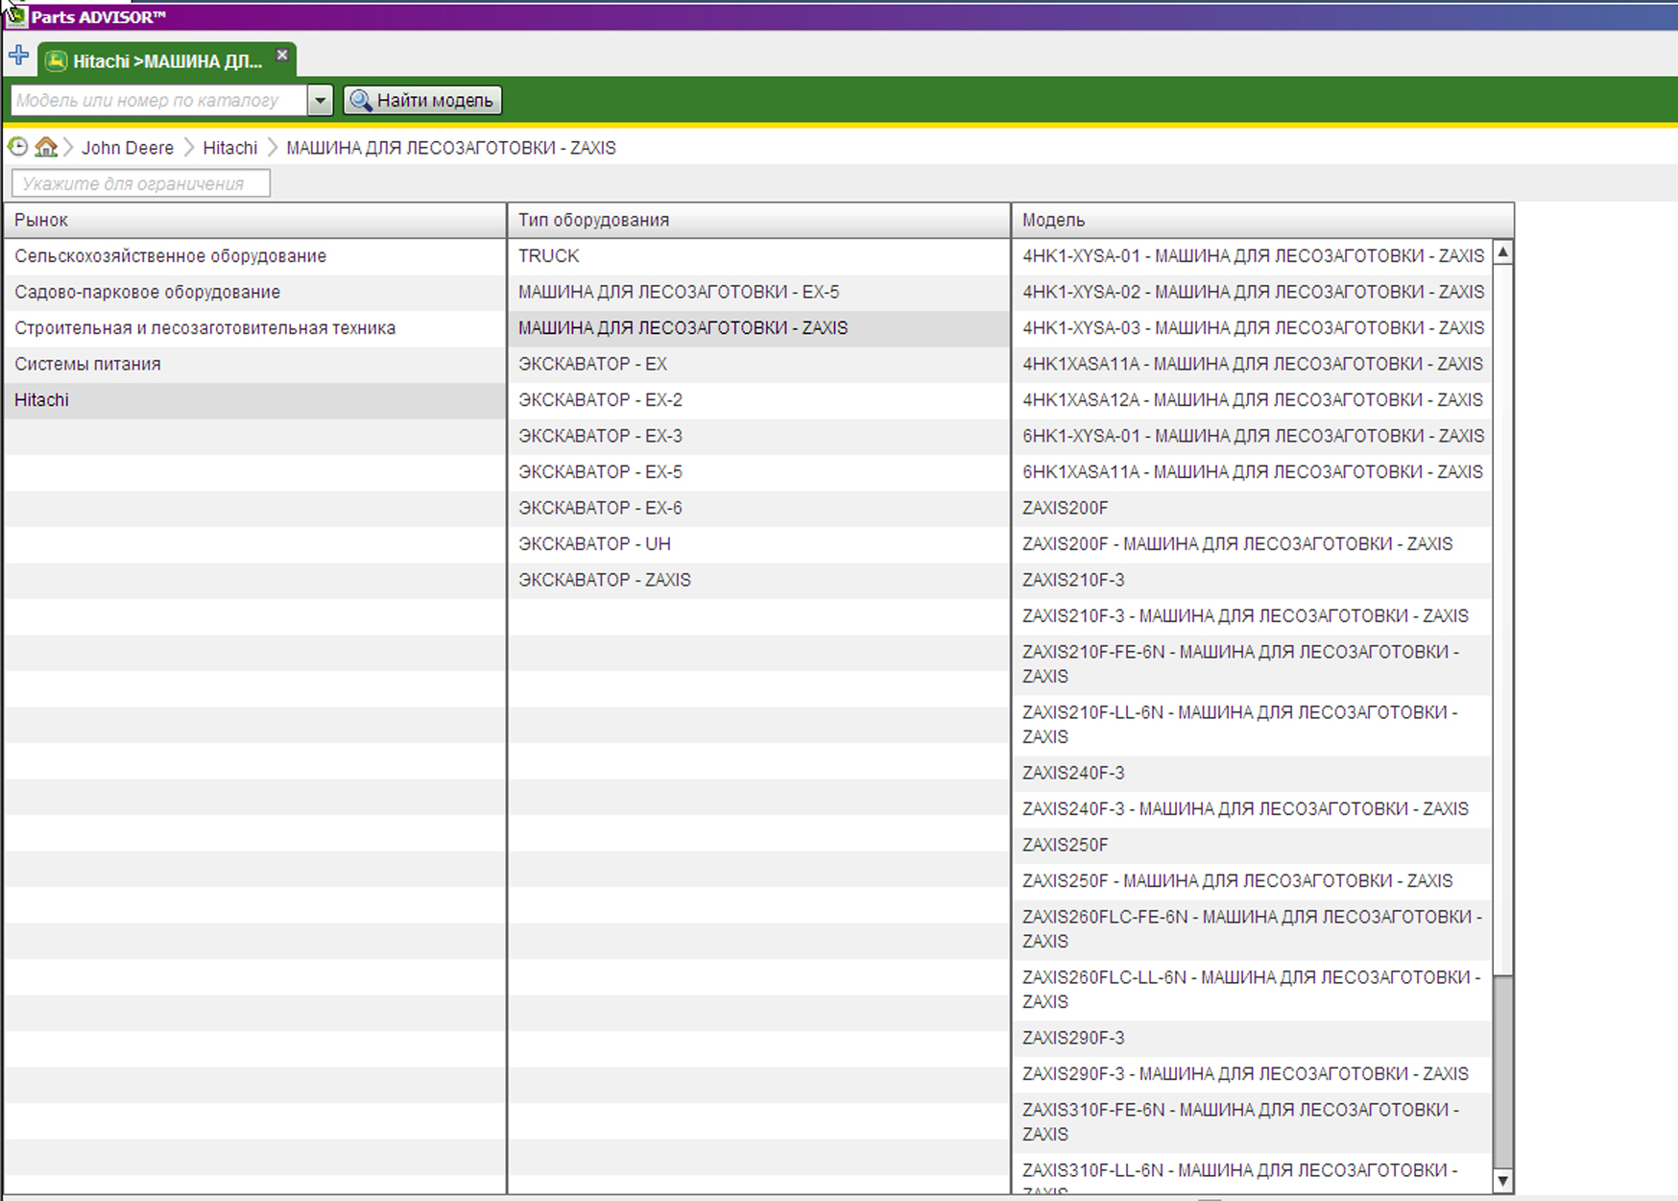Select Системы питания market

87,364
